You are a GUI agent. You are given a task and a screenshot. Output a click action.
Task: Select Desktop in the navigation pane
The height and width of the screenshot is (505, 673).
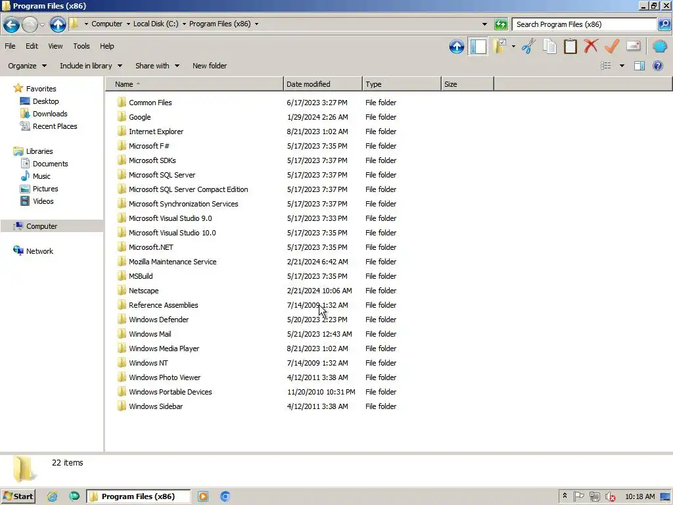point(45,101)
